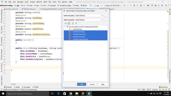The height and width of the screenshot is (96, 171).
Task: Open the SDK Manager toolbar icon
Action: (x=162, y=5)
